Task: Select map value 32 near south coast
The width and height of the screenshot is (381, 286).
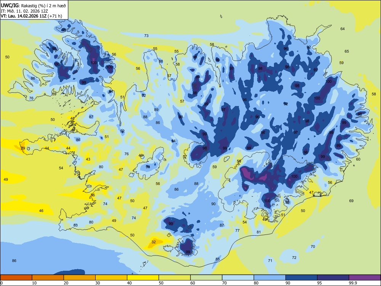Action: tap(154, 242)
